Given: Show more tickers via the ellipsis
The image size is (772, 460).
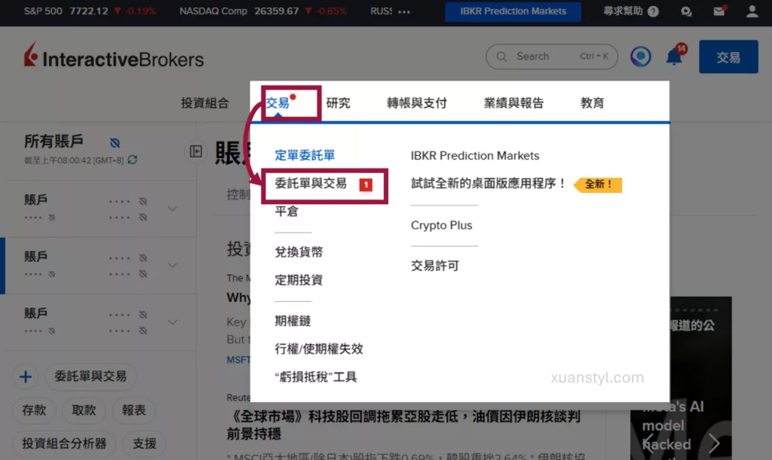Looking at the screenshot, I should click(404, 12).
